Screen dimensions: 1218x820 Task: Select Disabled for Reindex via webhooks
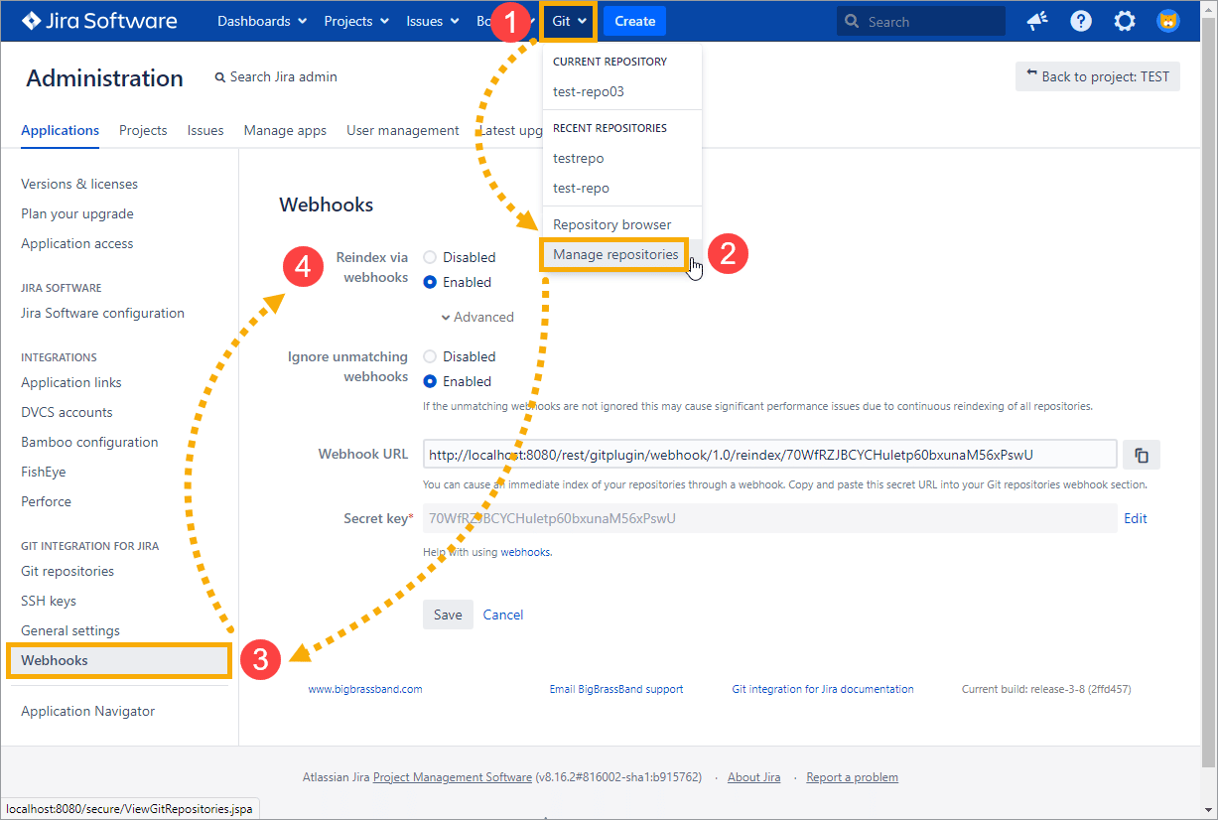coord(430,257)
